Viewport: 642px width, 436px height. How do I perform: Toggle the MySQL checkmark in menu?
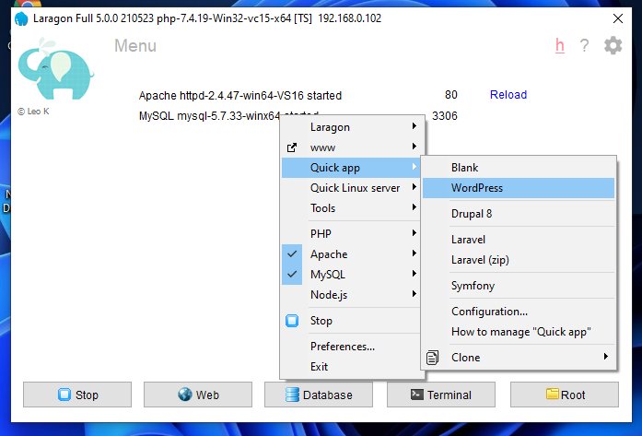pos(292,275)
